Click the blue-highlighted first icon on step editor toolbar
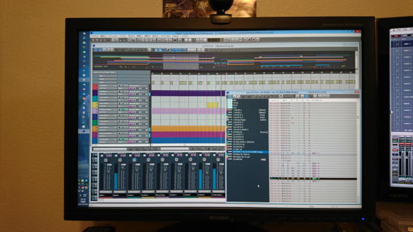This screenshot has height=232, width=413. (x=230, y=97)
